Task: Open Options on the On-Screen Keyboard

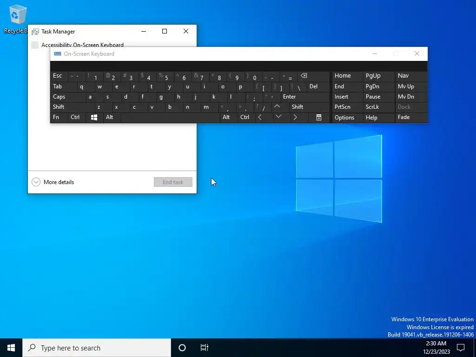Action: [x=347, y=118]
